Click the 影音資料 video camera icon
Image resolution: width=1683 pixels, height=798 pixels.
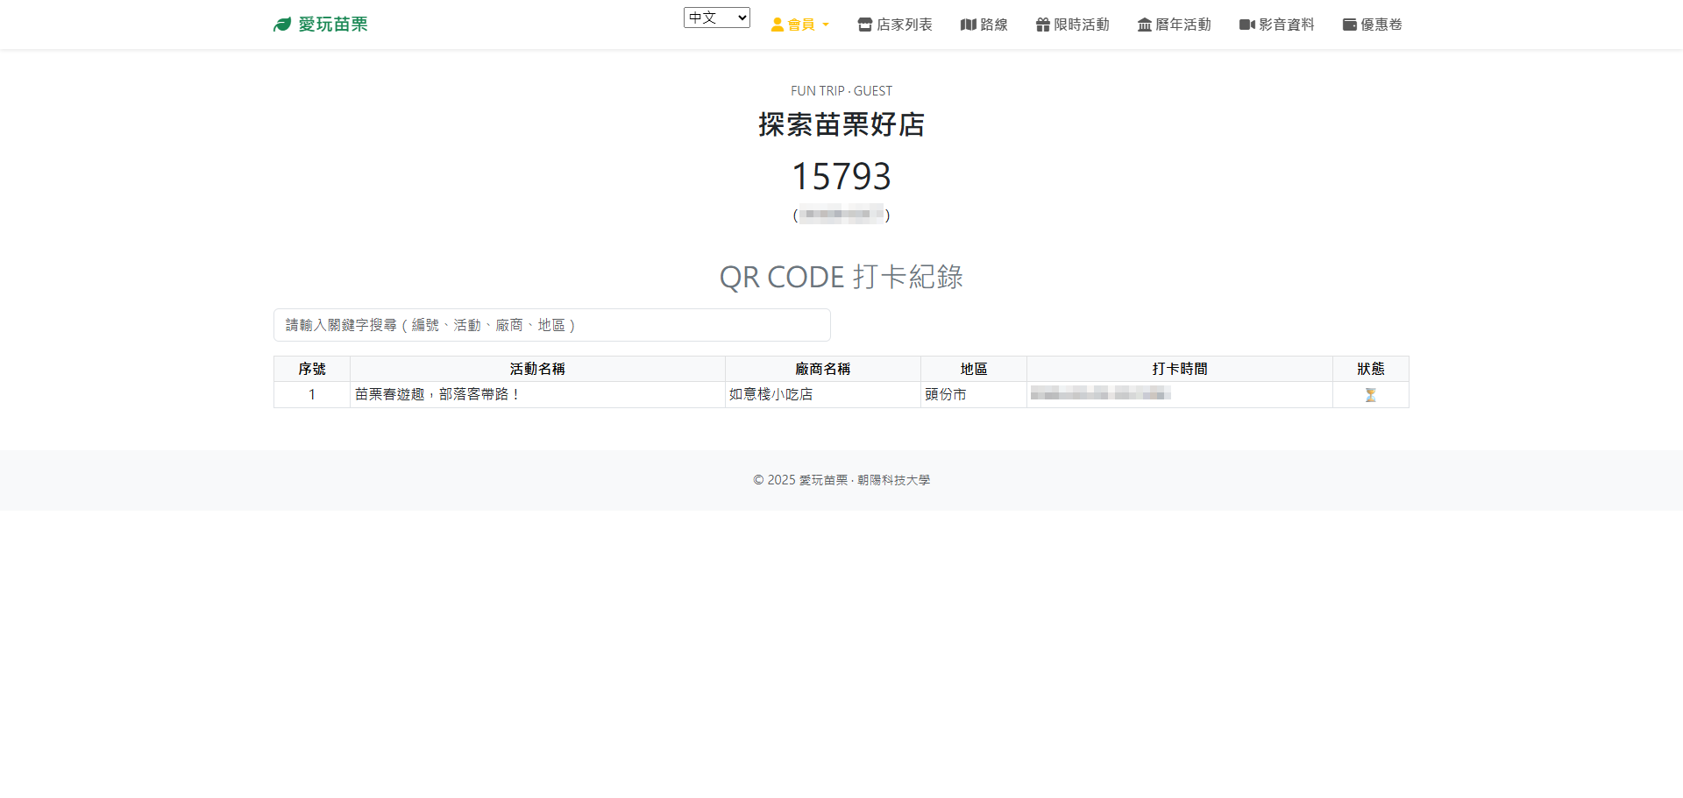(x=1246, y=25)
